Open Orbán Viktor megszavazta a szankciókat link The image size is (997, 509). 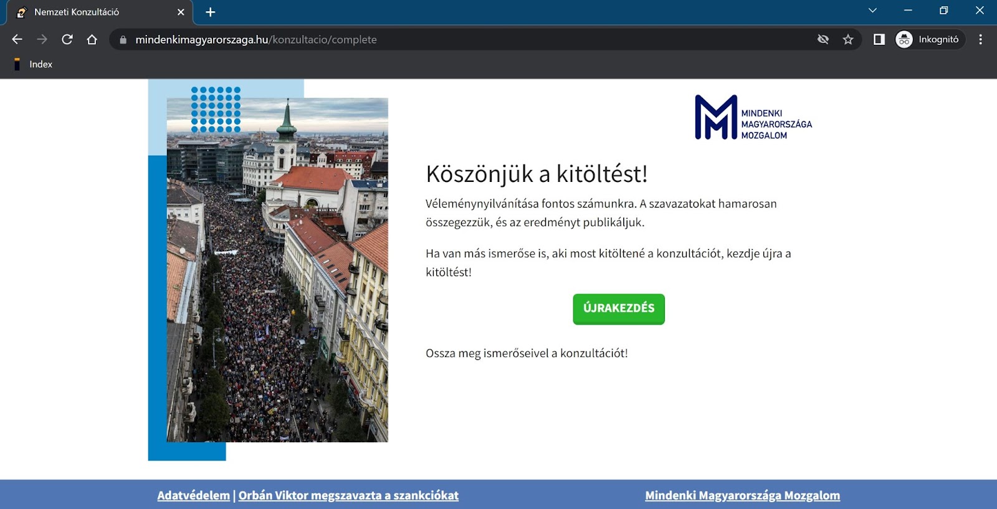[x=348, y=495]
